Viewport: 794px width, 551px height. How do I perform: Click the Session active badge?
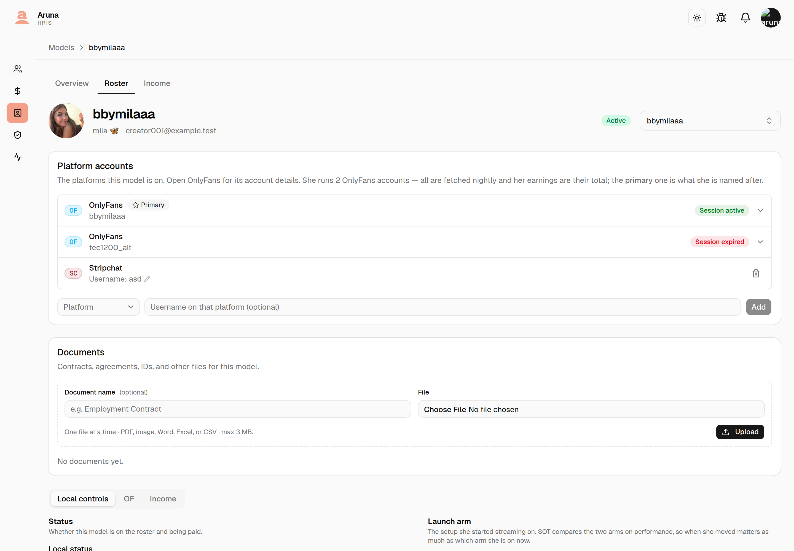coord(722,210)
